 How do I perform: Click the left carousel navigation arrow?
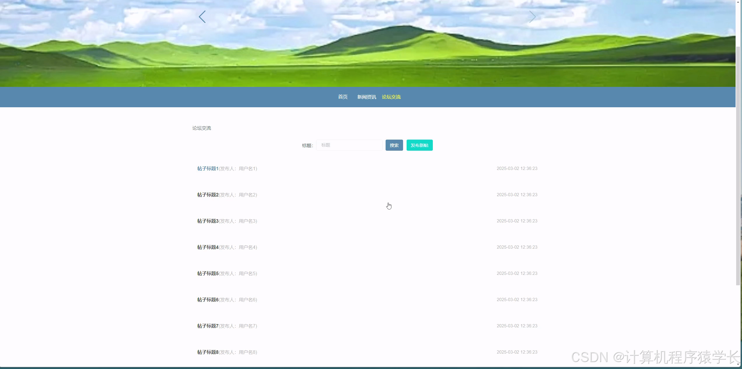202,17
